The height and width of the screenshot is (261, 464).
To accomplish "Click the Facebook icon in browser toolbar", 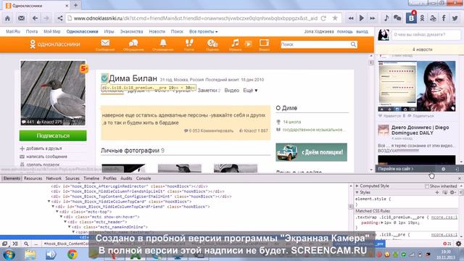I will pos(444,18).
